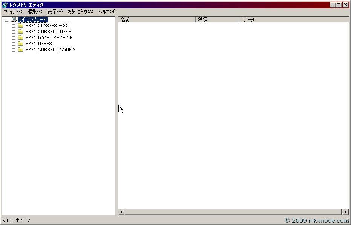The height and width of the screenshot is (225, 351).
Task: Open the ファイル(F) menu
Action: point(13,12)
